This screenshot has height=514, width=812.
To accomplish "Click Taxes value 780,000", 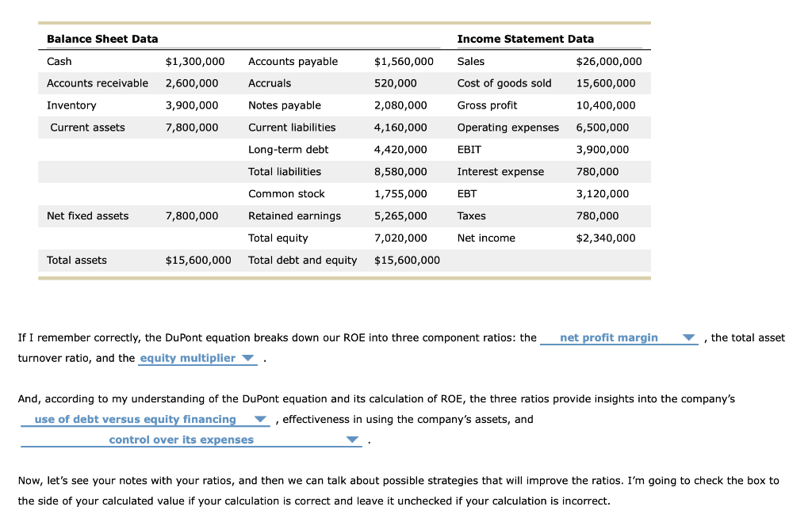I will (x=598, y=216).
